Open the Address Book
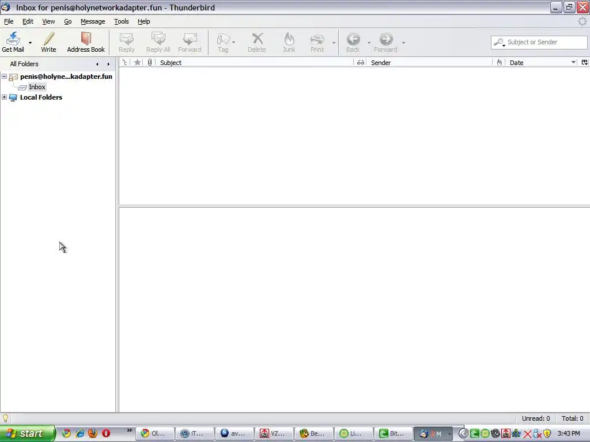The width and height of the screenshot is (590, 442). click(86, 42)
